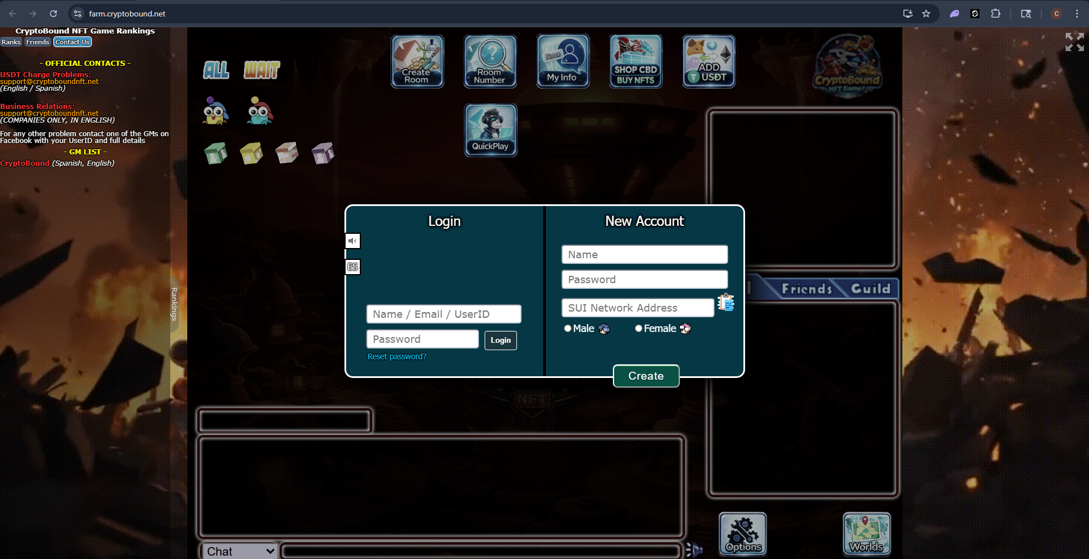Click the Room Number search icon
This screenshot has width=1089, height=559.
pyautogui.click(x=490, y=61)
